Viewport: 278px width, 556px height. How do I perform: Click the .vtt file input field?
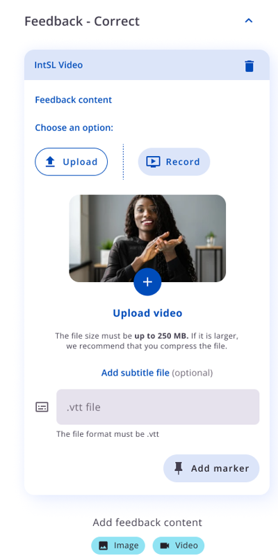[158, 407]
